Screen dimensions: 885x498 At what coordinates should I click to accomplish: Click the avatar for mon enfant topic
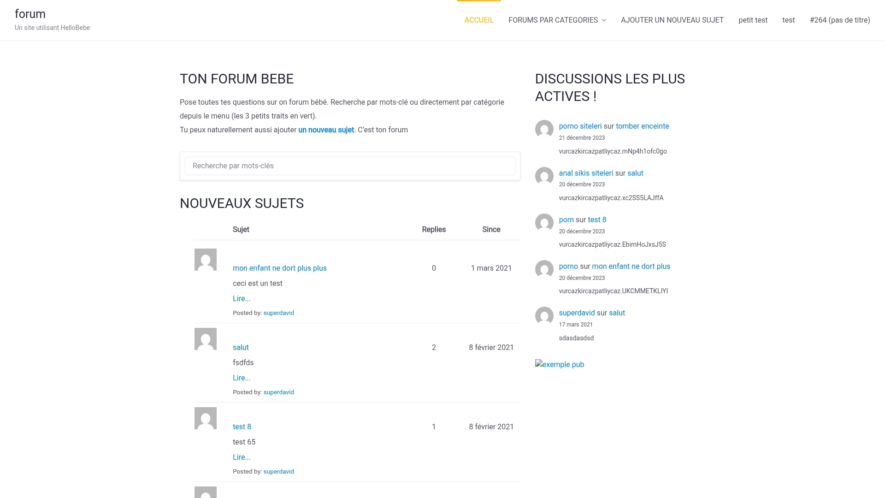pyautogui.click(x=205, y=260)
